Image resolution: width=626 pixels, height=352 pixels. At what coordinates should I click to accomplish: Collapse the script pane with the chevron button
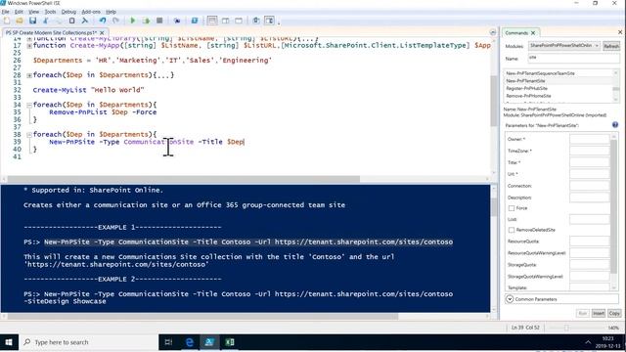(x=493, y=32)
